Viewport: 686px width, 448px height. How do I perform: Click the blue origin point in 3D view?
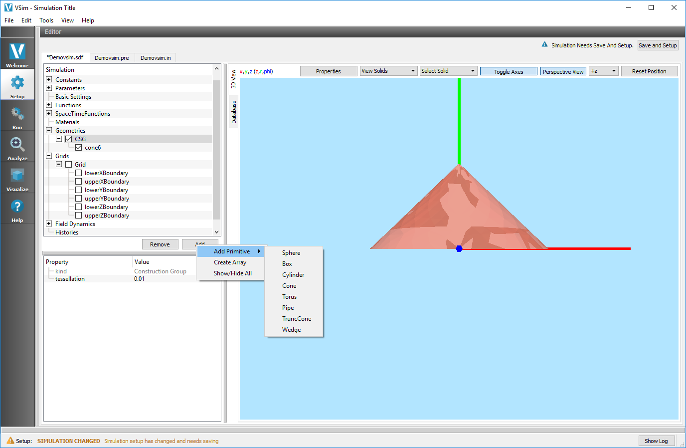tap(459, 248)
